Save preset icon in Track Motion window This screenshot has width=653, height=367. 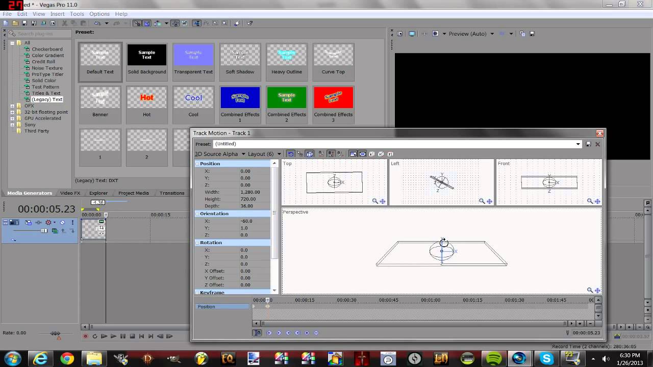[588, 144]
